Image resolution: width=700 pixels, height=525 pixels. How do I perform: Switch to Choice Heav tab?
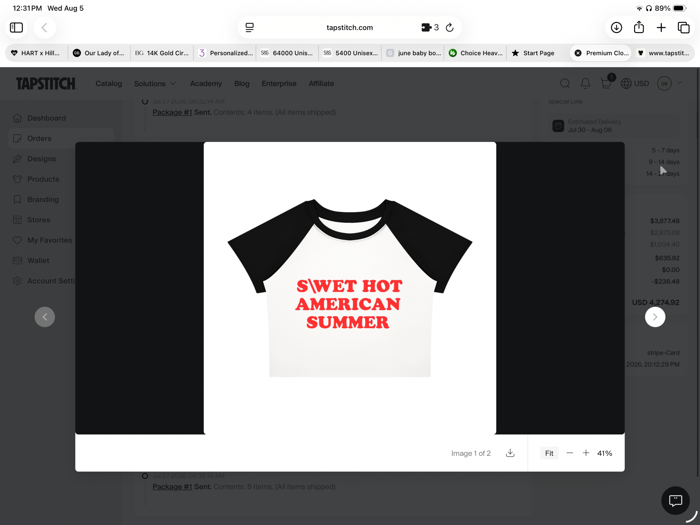coord(475,53)
